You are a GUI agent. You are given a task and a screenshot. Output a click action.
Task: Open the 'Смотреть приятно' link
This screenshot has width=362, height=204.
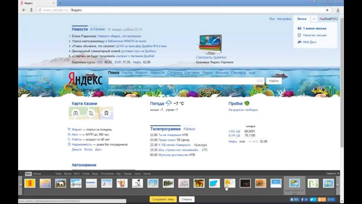coord(211,58)
